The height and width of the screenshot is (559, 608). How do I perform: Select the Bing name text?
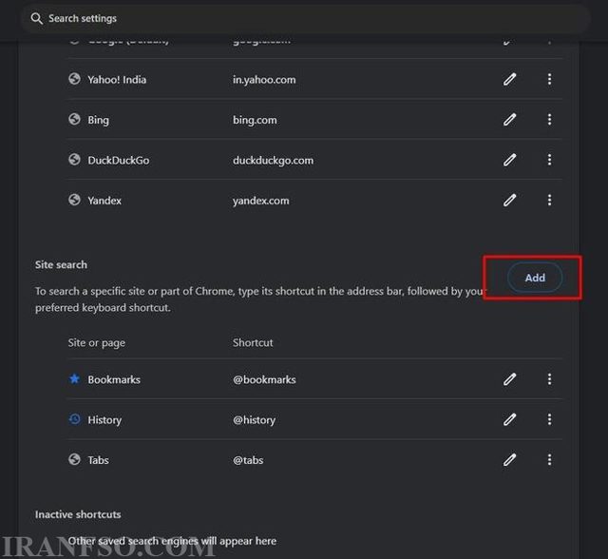[98, 120]
